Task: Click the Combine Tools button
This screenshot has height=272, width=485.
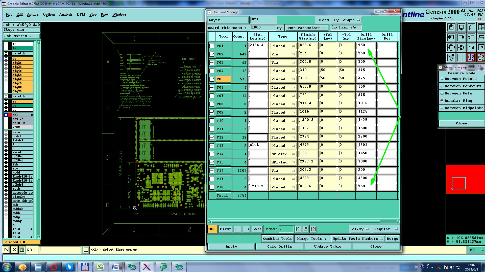Action: tap(277, 239)
